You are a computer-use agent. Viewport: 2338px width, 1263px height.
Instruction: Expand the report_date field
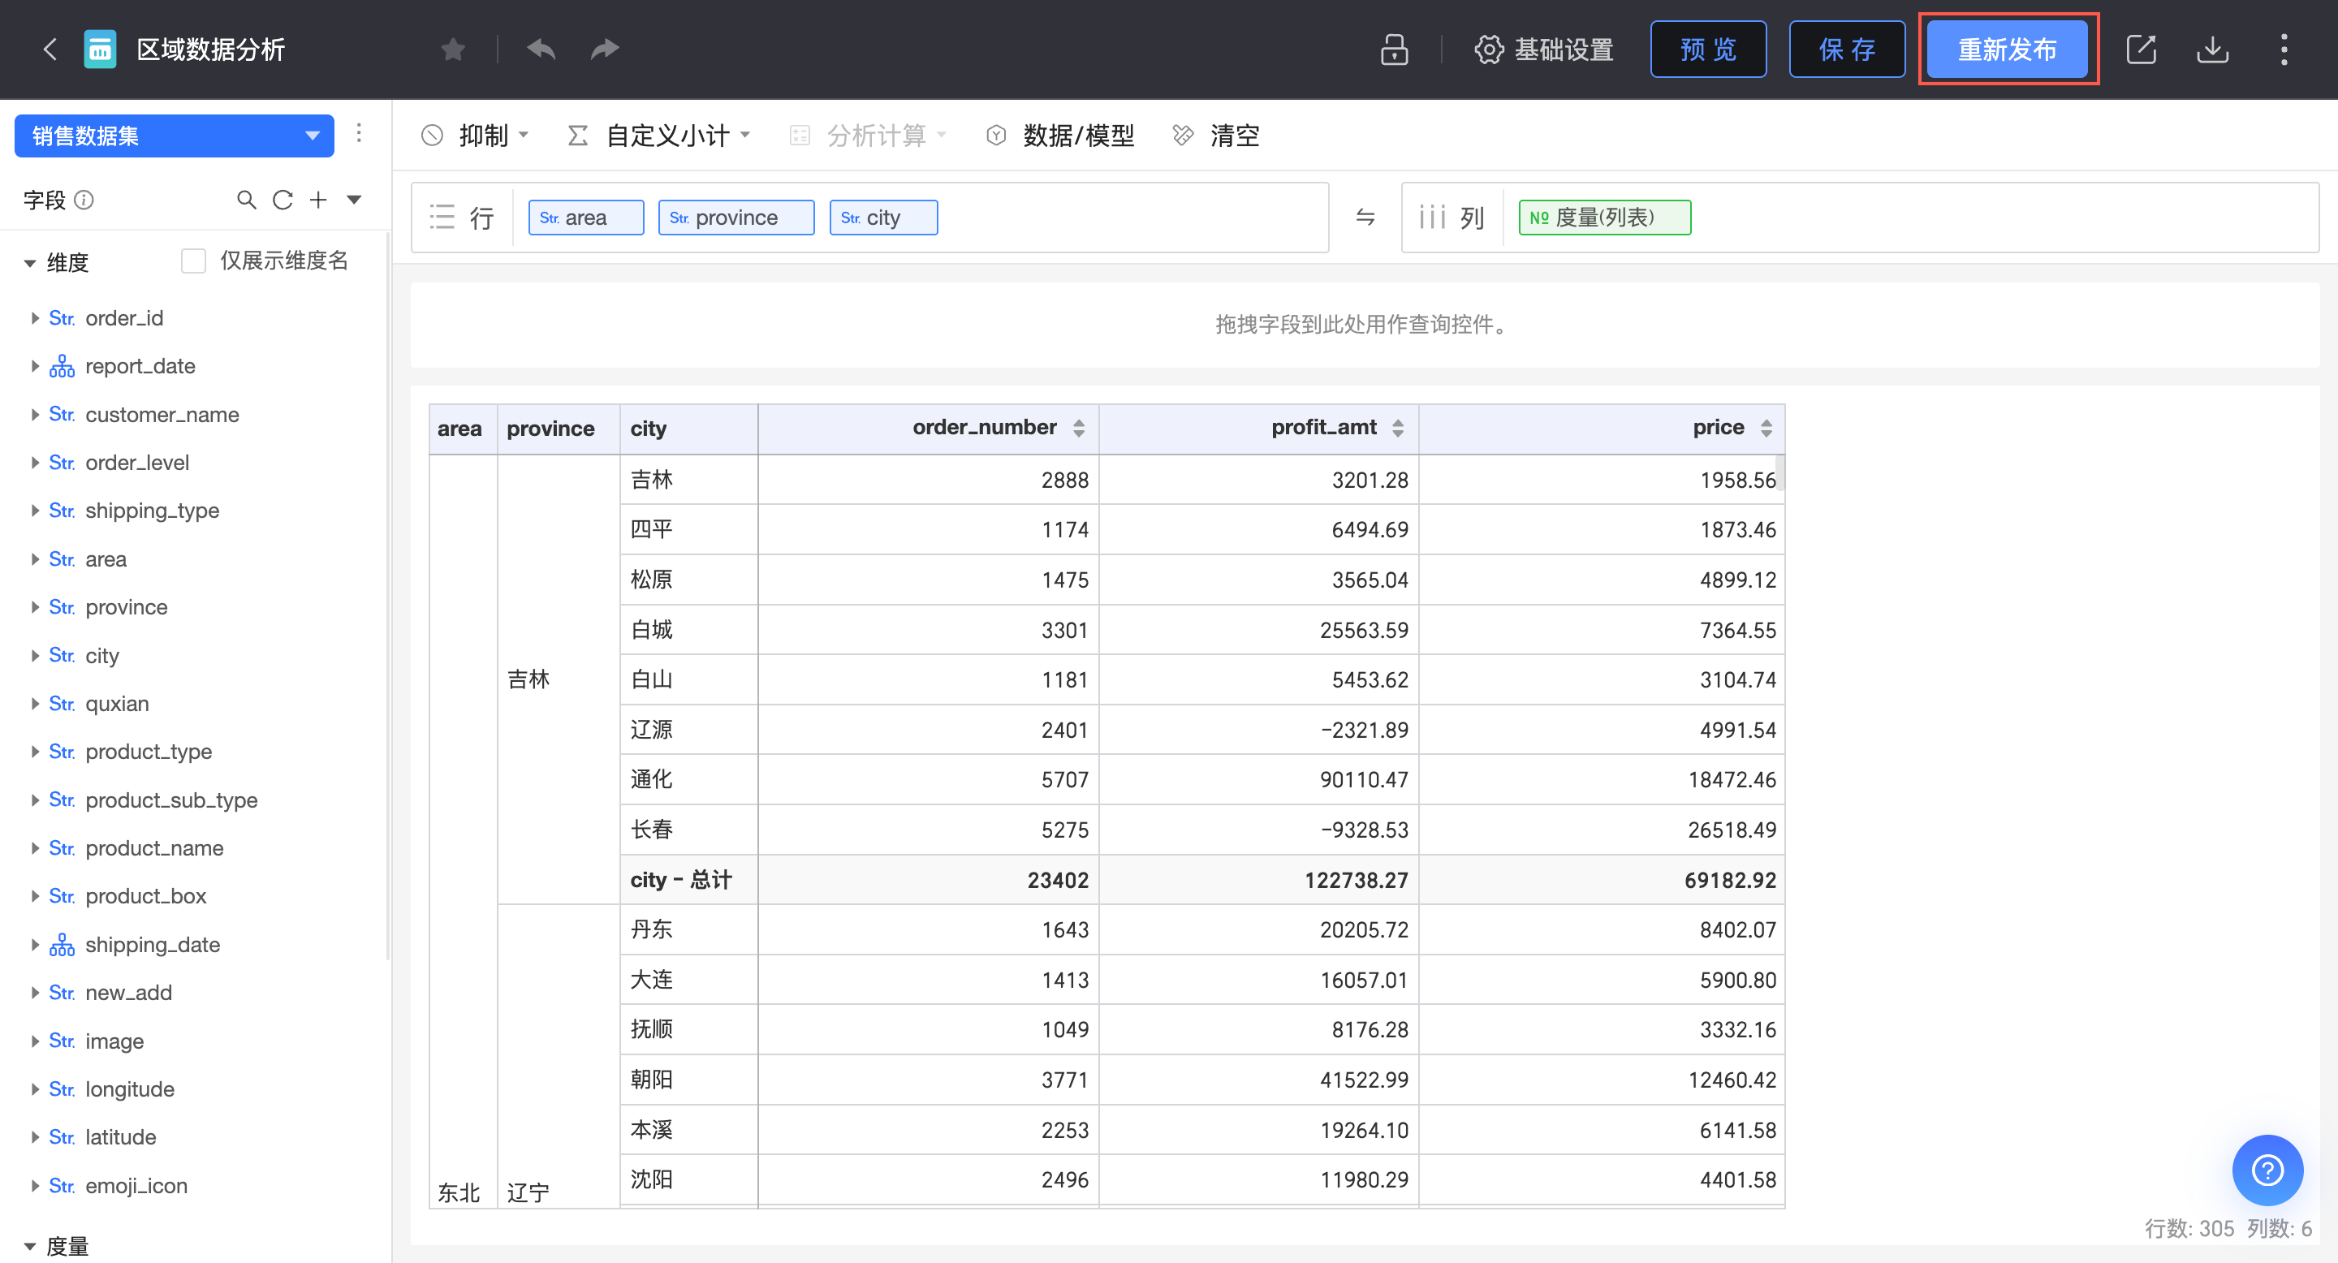point(34,367)
